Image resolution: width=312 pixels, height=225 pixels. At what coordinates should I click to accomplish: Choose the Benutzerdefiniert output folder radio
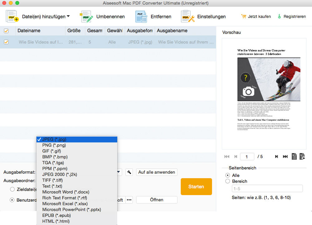[x=12, y=200]
